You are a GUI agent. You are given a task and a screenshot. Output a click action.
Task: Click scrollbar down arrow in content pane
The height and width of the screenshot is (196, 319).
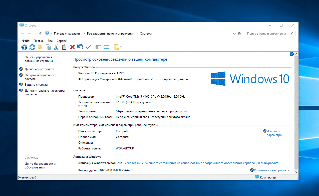(x=296, y=172)
